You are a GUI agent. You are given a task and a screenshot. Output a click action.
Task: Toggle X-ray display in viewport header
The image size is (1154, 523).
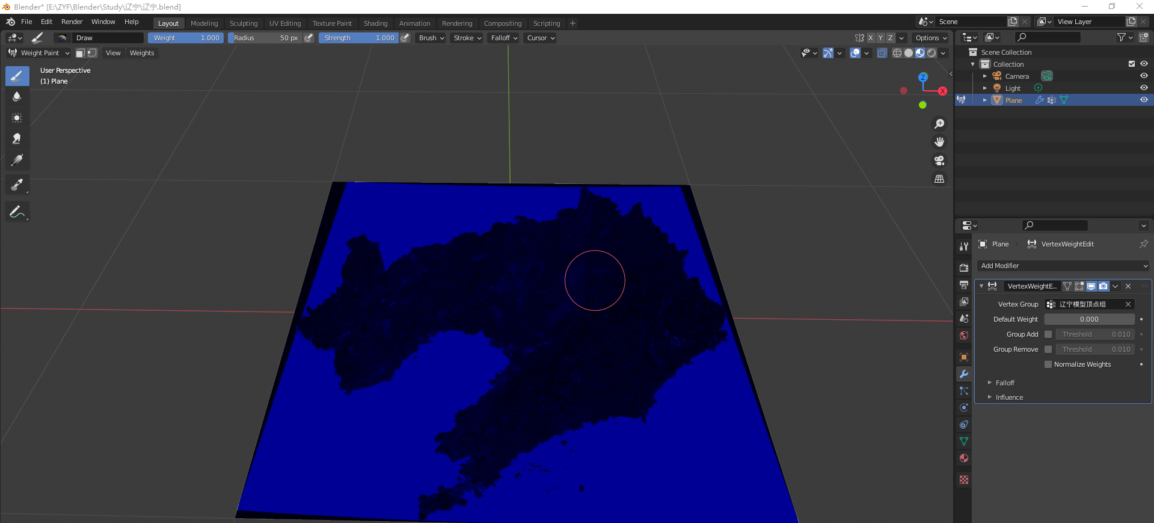click(x=882, y=53)
